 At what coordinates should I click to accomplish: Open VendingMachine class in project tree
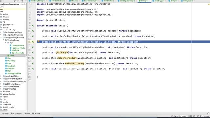[13, 73]
